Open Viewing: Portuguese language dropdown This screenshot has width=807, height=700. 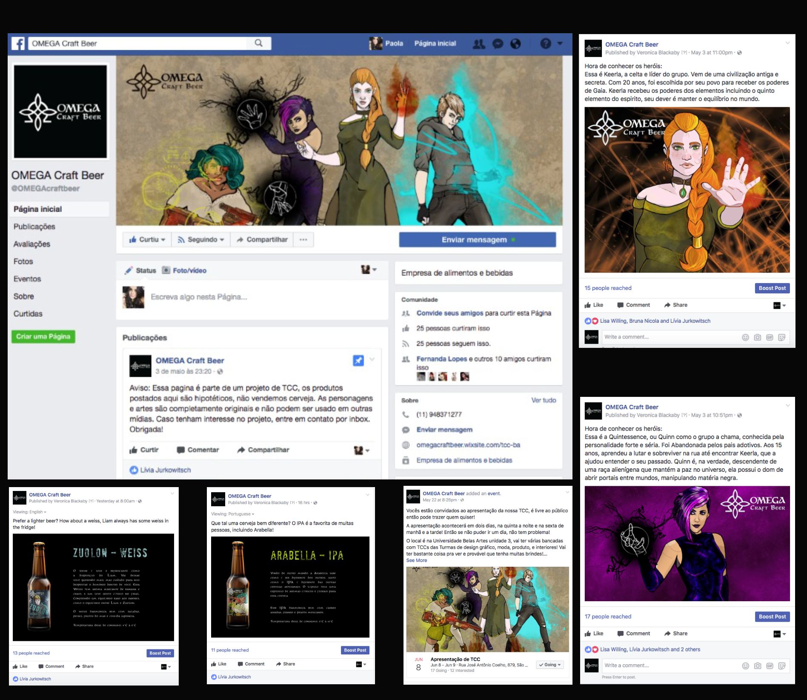click(232, 514)
